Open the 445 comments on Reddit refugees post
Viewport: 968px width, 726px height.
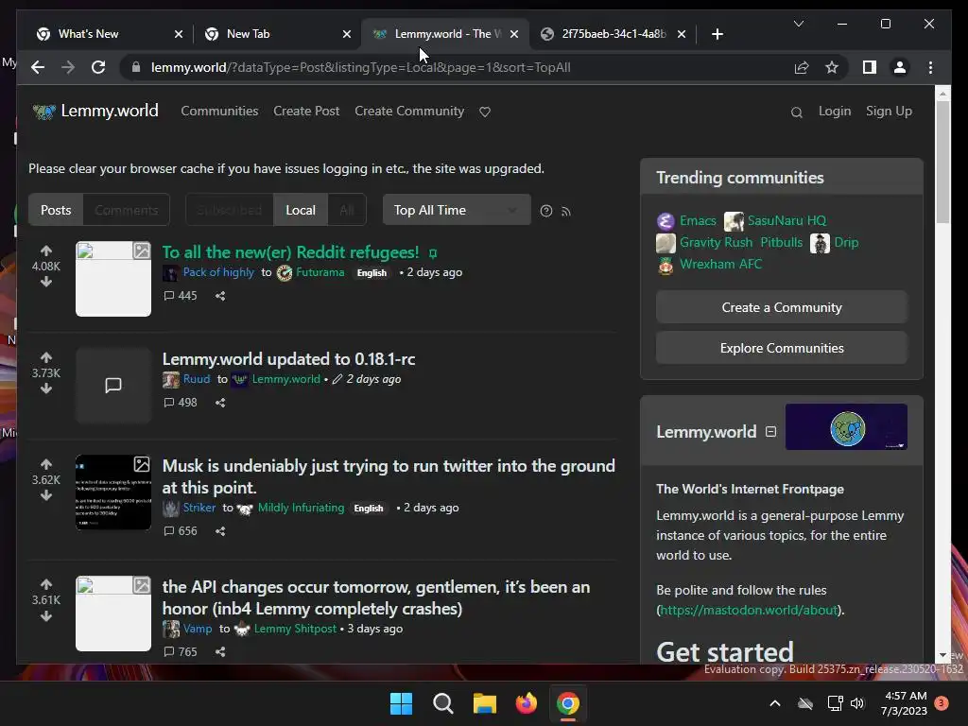point(181,296)
